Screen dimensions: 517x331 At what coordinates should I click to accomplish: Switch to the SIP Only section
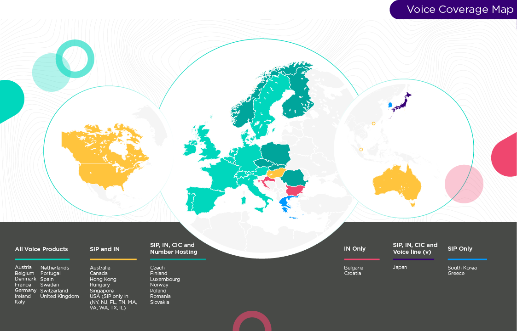coord(459,248)
